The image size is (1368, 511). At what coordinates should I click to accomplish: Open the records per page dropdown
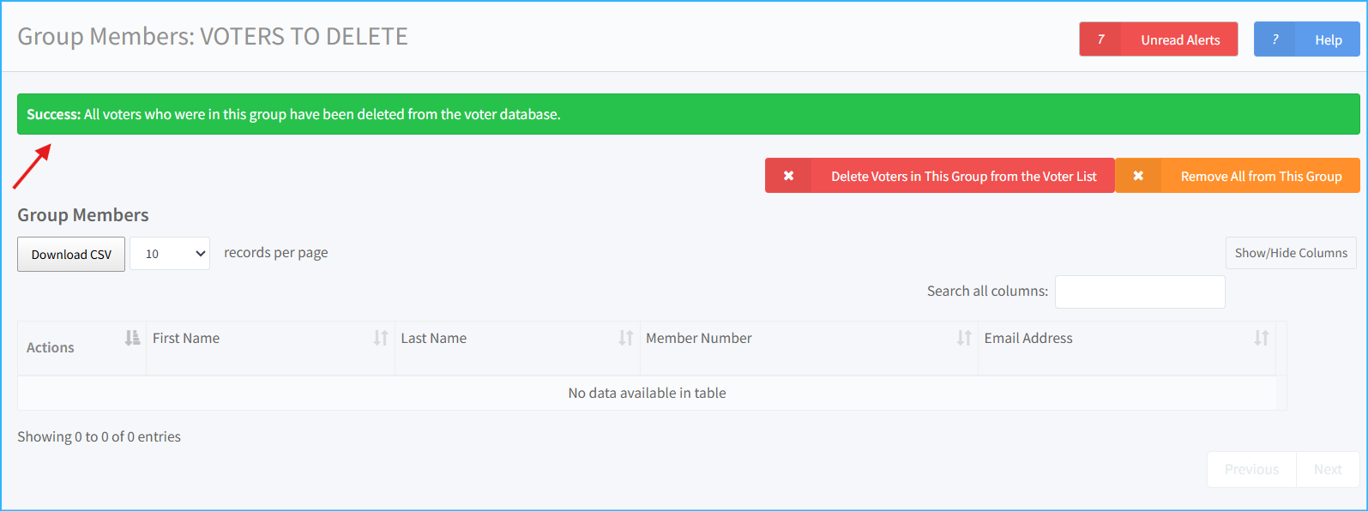170,254
